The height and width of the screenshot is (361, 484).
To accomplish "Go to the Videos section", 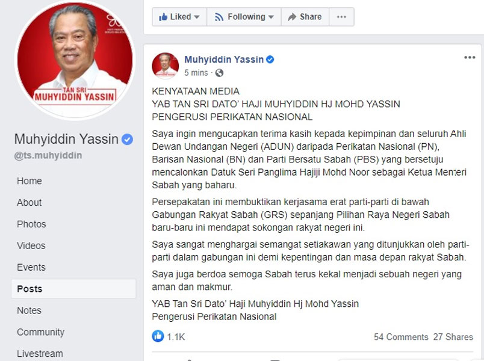I will [x=31, y=245].
